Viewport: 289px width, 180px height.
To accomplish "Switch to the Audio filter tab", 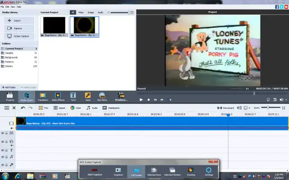I will pyautogui.click(x=100, y=12).
